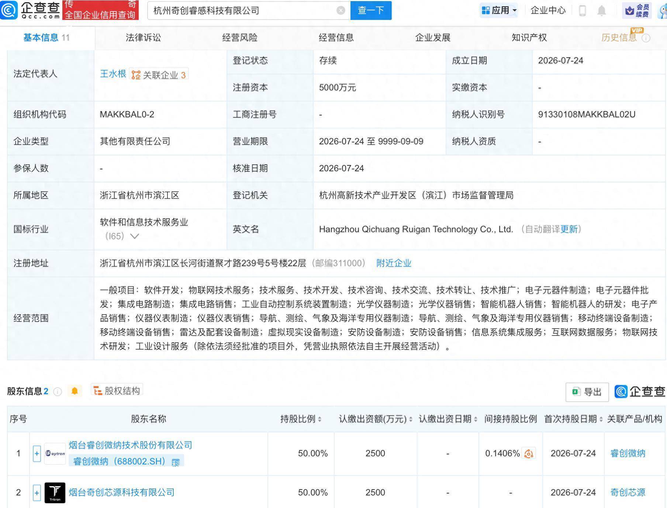
Task: Click the orange shareholder alert bell icon
Action: tap(75, 391)
